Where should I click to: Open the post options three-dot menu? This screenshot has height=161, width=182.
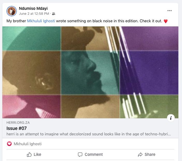(x=170, y=11)
